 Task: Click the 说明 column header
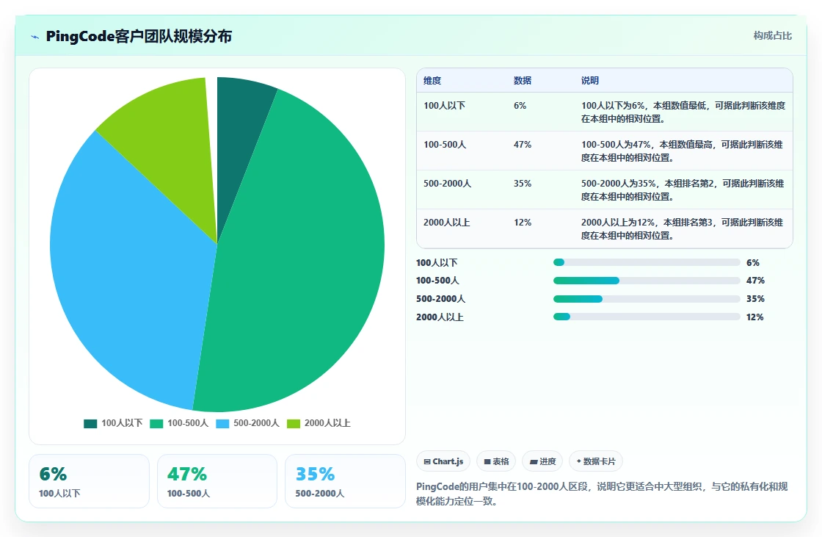click(590, 80)
